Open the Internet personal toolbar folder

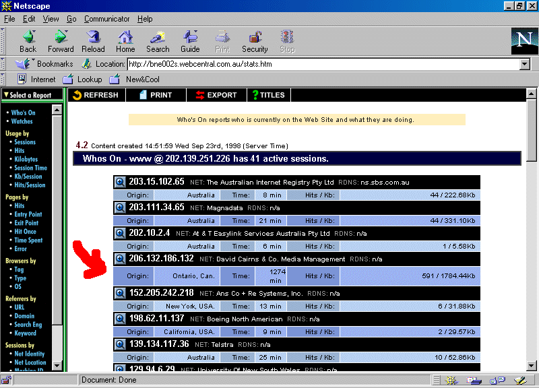pos(36,79)
